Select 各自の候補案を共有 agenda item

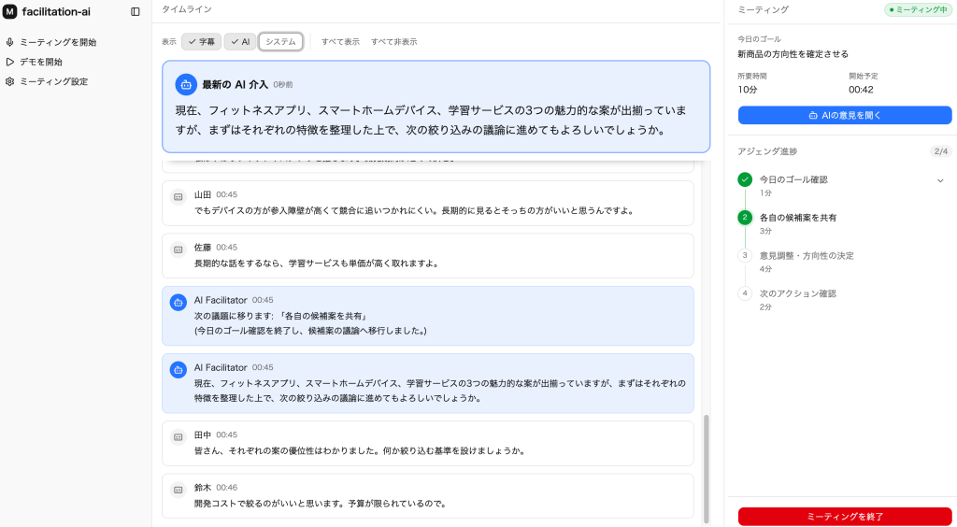[798, 217]
